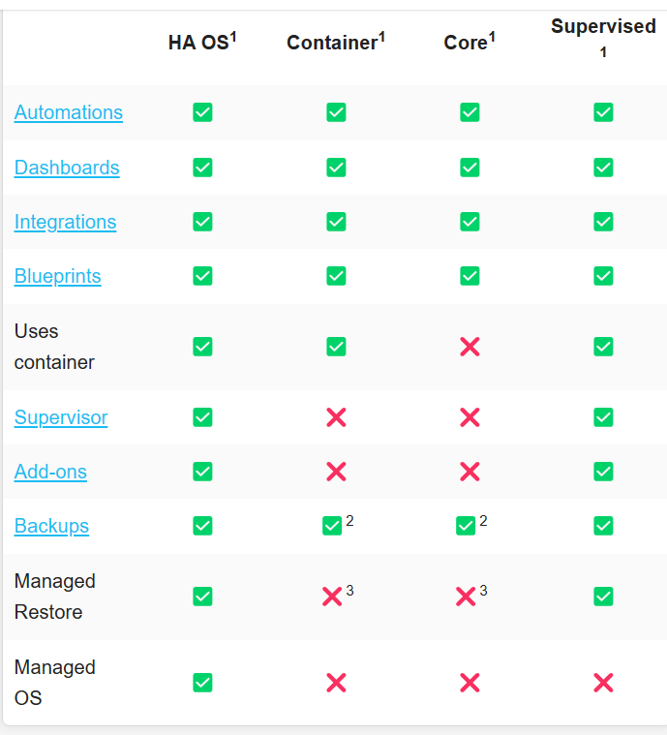Click red X for Container Managed Restore
667x735 pixels.
click(332, 597)
